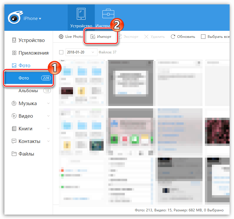This screenshot has width=234, height=219.
Task: Click the Экспорт export icon
Action: [120, 37]
